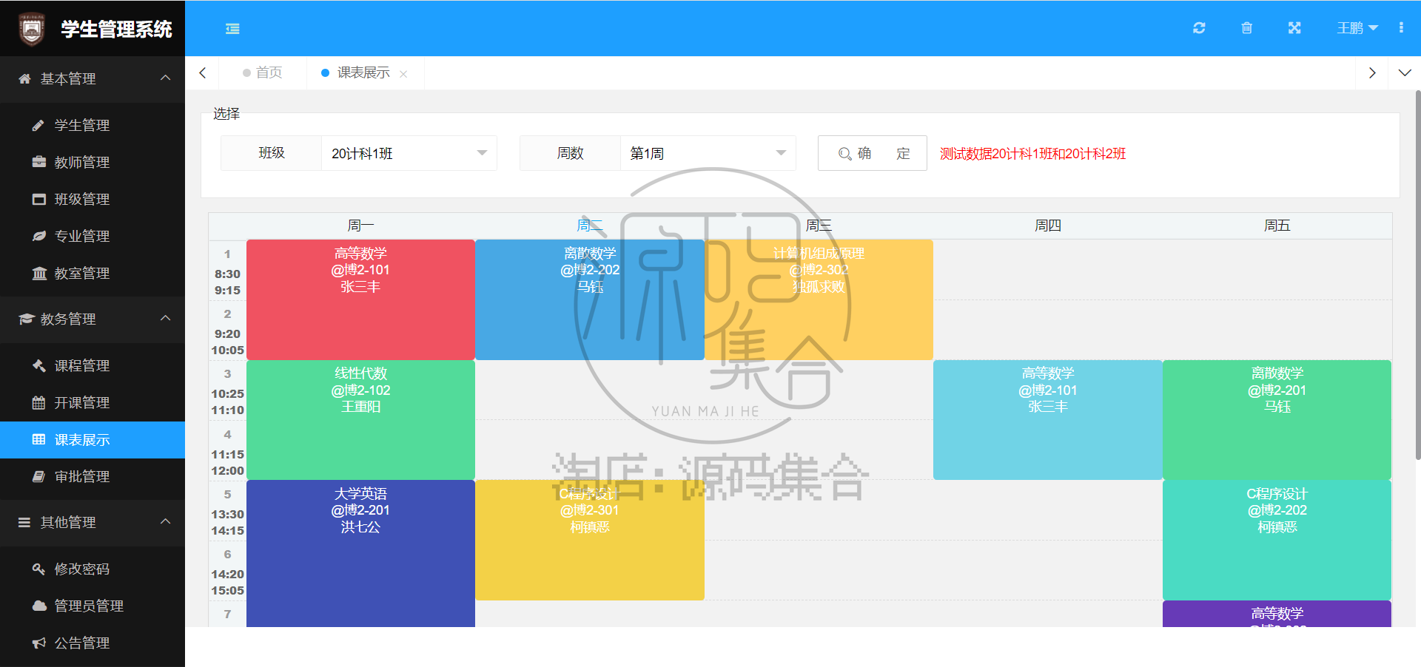
Task: Click the blue 离散数学 Tuesday course block
Action: pyautogui.click(x=590, y=299)
